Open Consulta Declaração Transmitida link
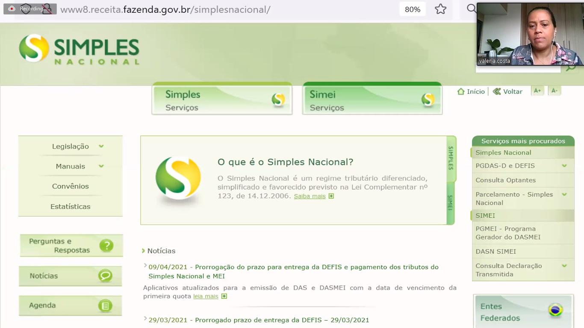The height and width of the screenshot is (328, 584). [509, 270]
